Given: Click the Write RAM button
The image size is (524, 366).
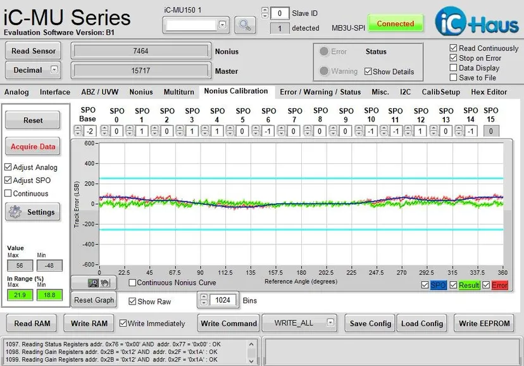Looking at the screenshot, I should [x=89, y=323].
